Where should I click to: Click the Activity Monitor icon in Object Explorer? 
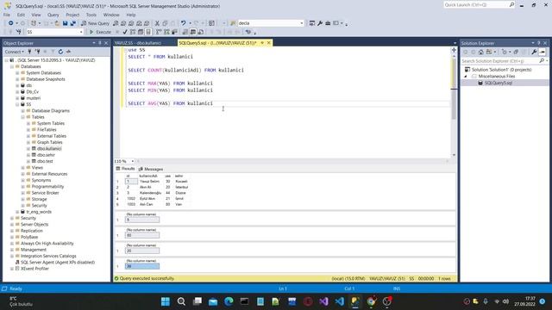(68, 52)
